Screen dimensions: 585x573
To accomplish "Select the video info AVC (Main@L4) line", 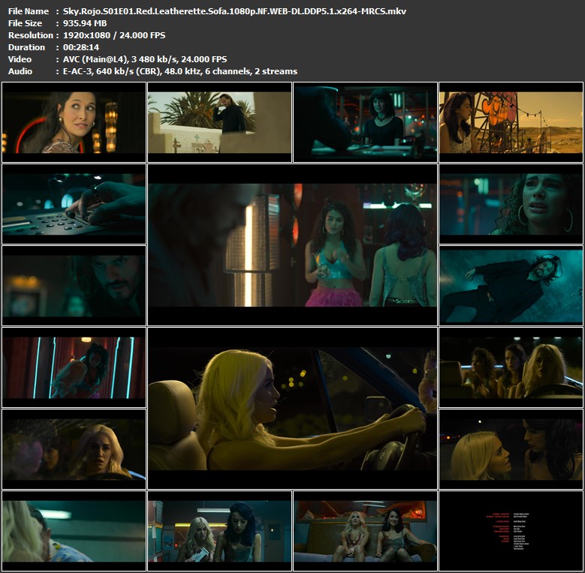I will pos(145,58).
